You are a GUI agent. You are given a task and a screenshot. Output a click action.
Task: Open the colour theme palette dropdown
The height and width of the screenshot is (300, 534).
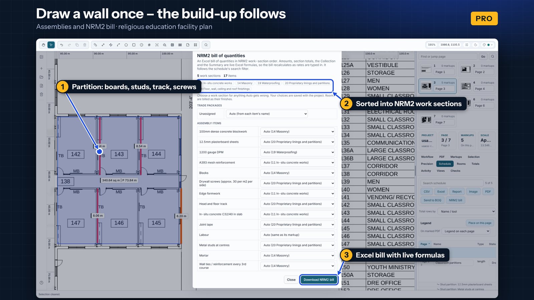pyautogui.click(x=488, y=45)
